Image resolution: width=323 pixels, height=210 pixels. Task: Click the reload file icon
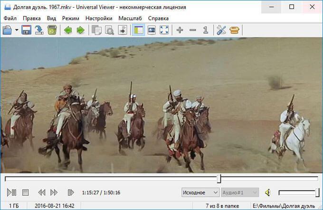point(39,30)
